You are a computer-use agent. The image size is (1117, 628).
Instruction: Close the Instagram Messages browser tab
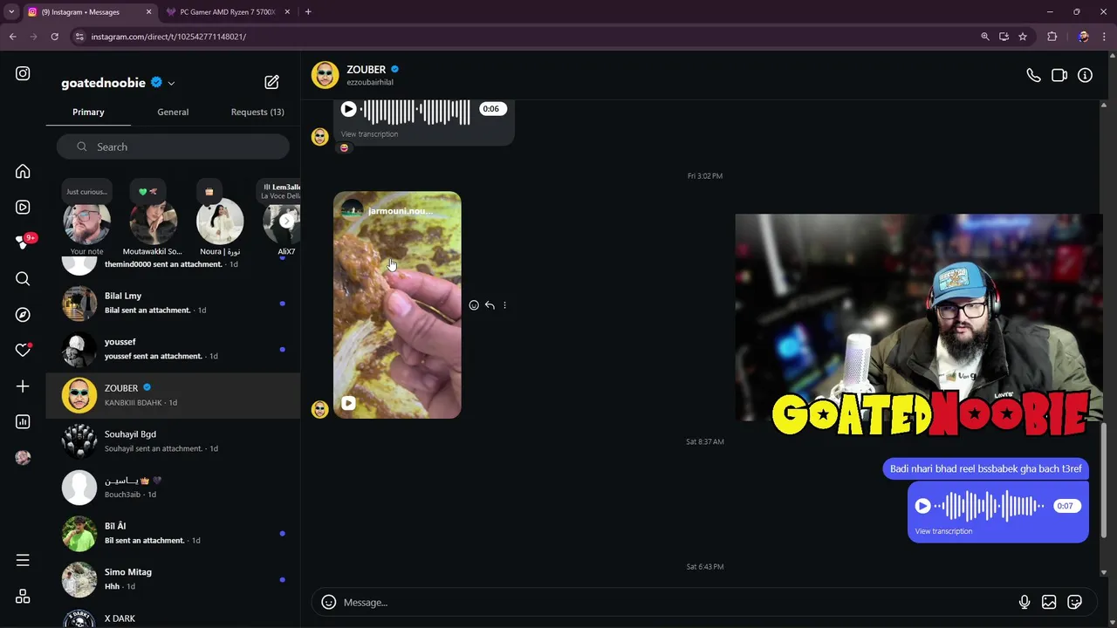[148, 12]
